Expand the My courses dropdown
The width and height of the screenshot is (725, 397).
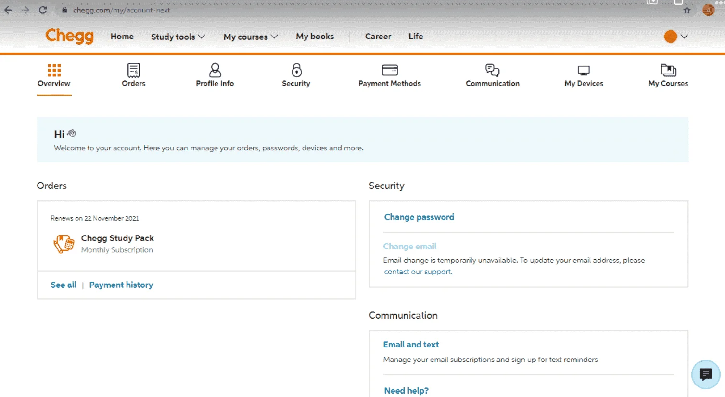pos(251,37)
